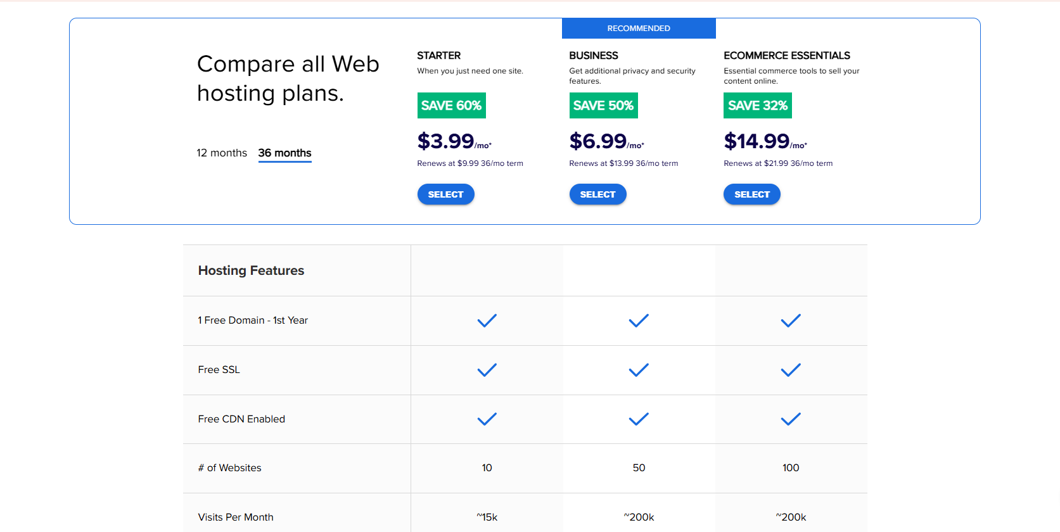Click Ecommerce Essentials' Free Domain checkmark
Image resolution: width=1060 pixels, height=532 pixels.
point(791,320)
